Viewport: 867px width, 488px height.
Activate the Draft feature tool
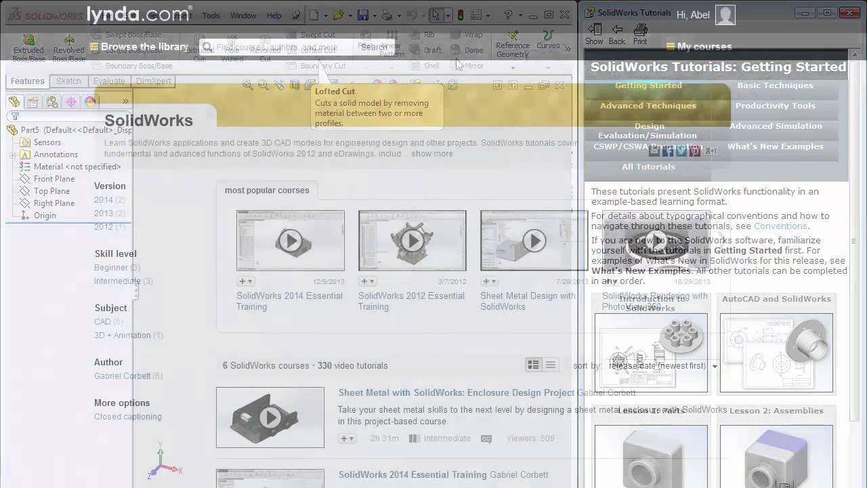pyautogui.click(x=426, y=50)
